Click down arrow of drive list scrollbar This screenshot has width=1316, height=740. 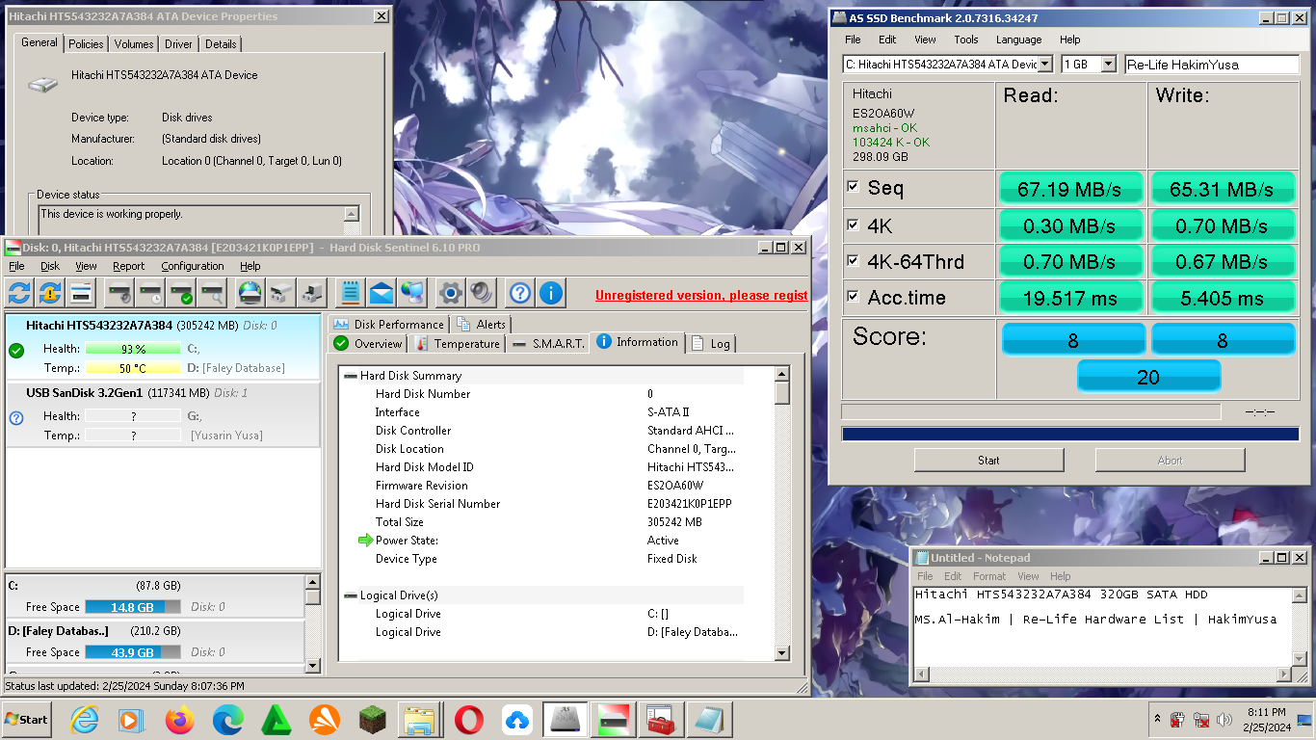pyautogui.click(x=312, y=665)
